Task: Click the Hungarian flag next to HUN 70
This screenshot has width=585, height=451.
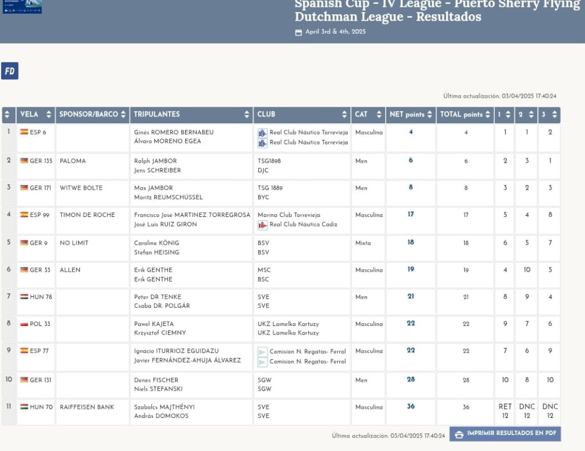Action: (x=24, y=406)
